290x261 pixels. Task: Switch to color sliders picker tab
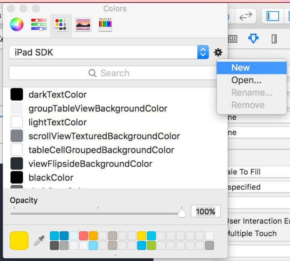coord(39,25)
